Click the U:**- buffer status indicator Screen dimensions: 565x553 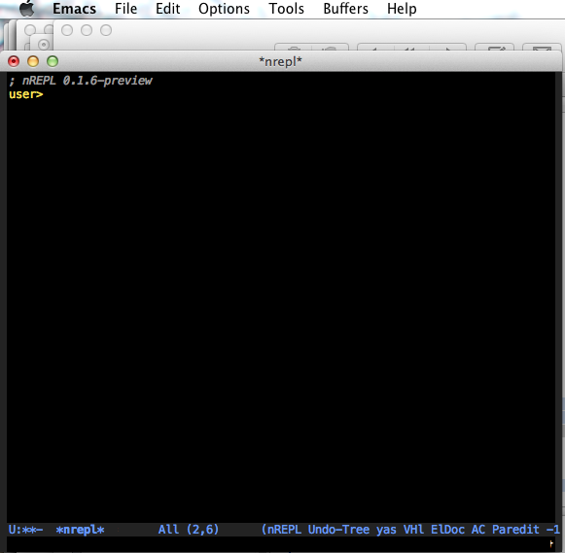[x=25, y=530]
